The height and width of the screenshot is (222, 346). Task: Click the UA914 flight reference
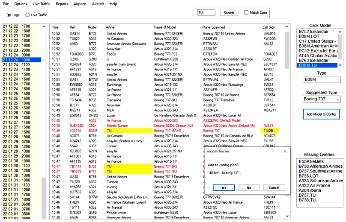click(75, 34)
